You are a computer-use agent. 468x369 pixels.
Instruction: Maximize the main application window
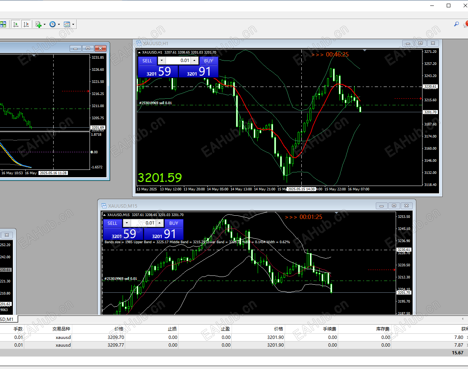(449, 6)
